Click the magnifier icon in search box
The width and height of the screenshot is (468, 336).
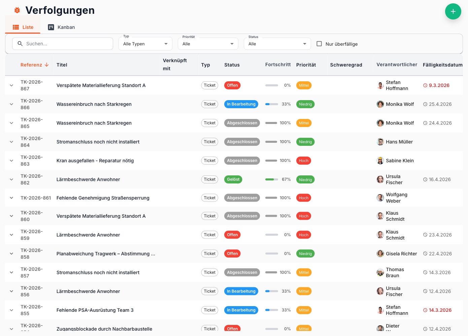(20, 44)
